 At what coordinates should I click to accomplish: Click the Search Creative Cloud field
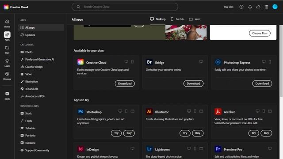pyautogui.click(x=125, y=7)
